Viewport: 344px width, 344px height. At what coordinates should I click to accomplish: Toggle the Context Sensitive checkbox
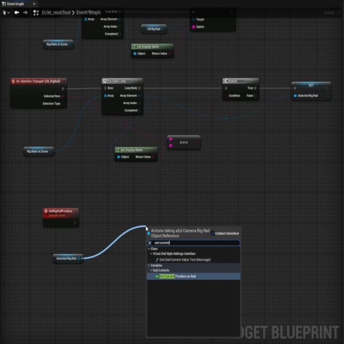click(213, 233)
